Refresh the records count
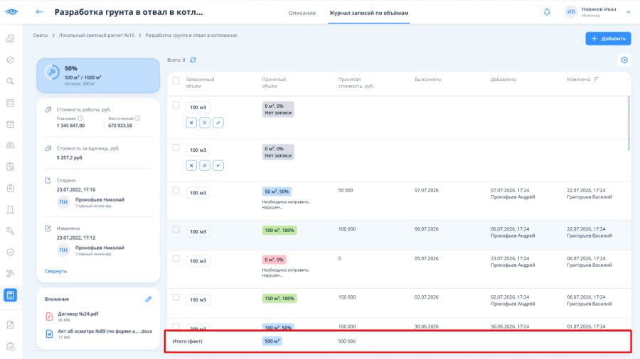This screenshot has height=359, width=640. coord(193,60)
